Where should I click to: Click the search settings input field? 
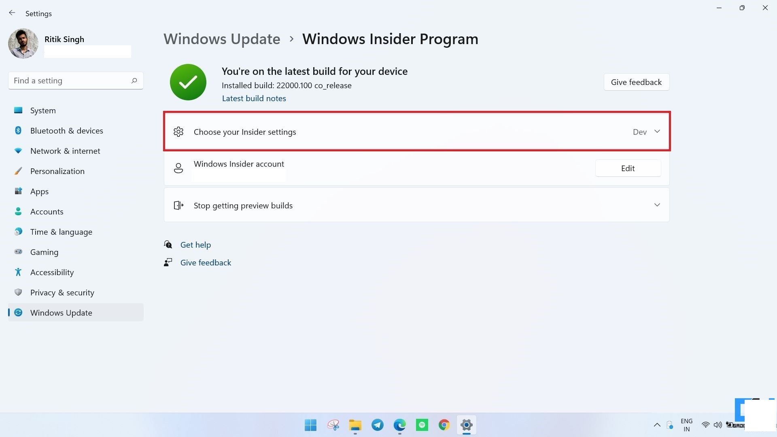pos(75,81)
